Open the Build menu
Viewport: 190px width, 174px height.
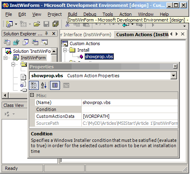(x=72, y=14)
